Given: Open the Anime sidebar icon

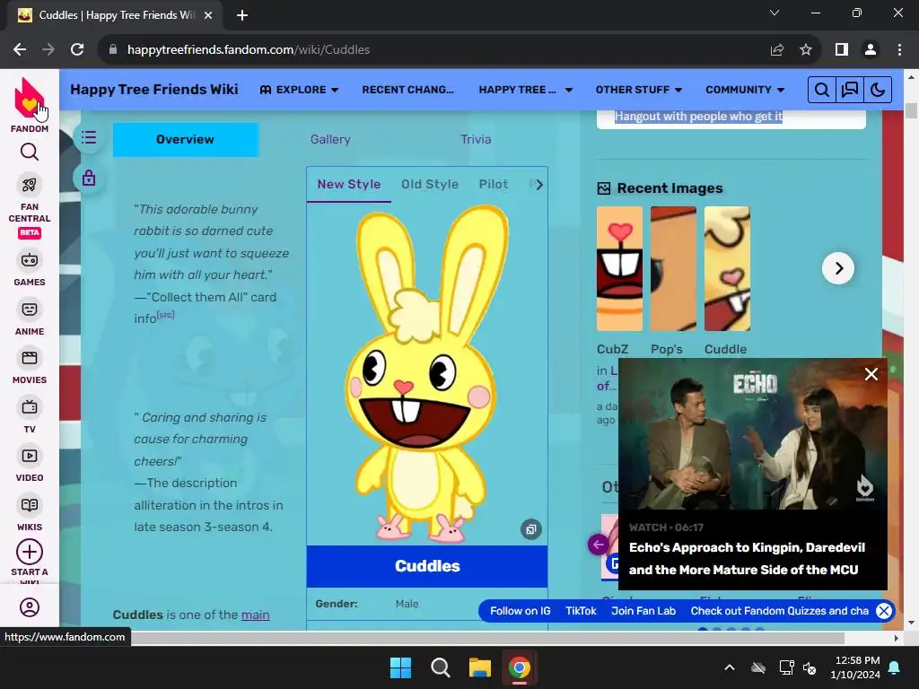Looking at the screenshot, I should (x=30, y=310).
